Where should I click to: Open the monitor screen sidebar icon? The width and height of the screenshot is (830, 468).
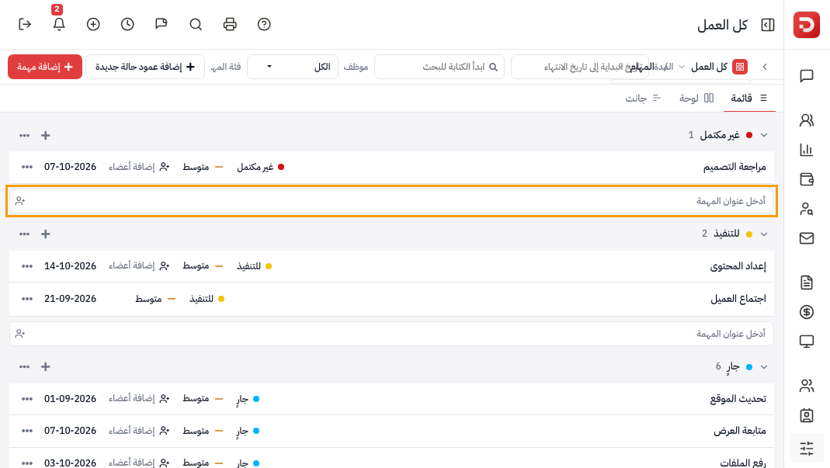coord(807,341)
